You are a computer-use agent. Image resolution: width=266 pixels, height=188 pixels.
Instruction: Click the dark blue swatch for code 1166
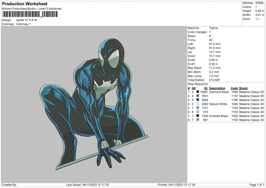point(198,100)
